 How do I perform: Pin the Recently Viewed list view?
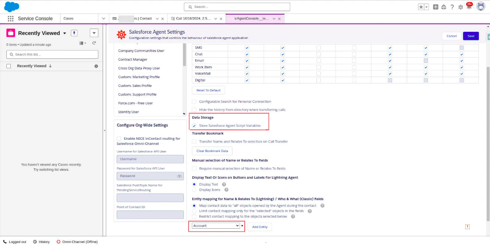point(74,33)
